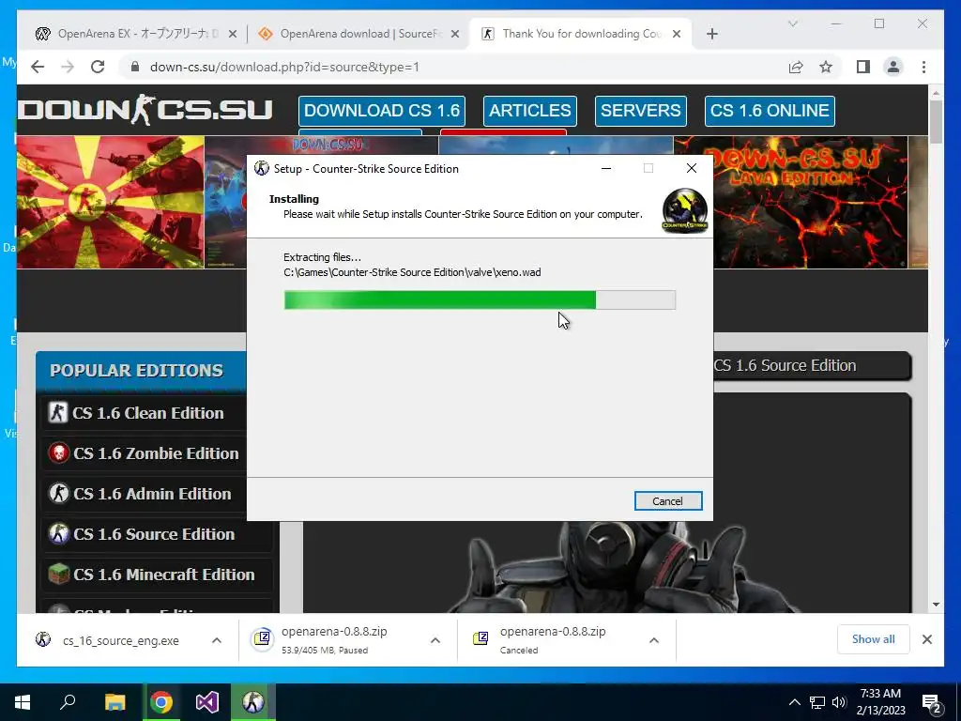The image size is (961, 721).
Task: Open the DOWNLOAD CS 1.6 menu item
Action: point(382,111)
